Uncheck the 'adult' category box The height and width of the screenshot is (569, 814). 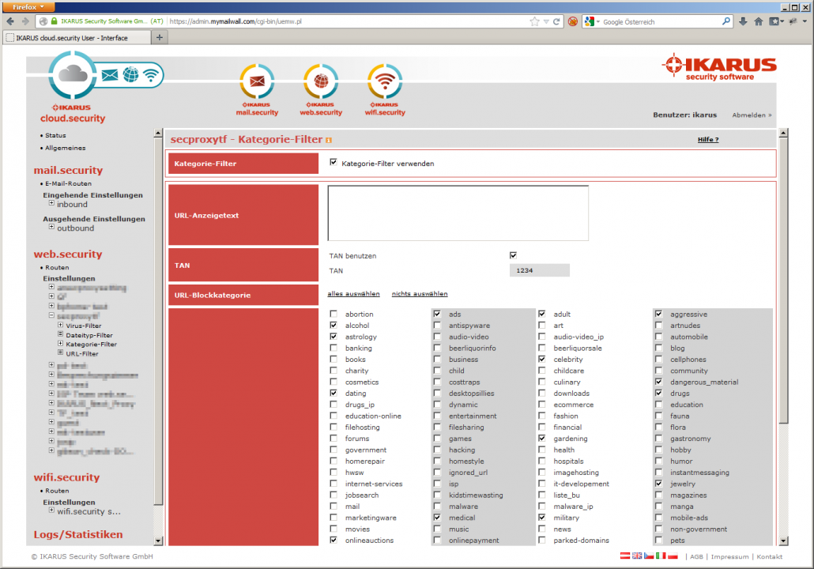pyautogui.click(x=541, y=314)
